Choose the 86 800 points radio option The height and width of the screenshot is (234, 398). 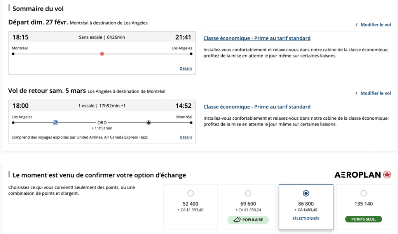[306, 193]
